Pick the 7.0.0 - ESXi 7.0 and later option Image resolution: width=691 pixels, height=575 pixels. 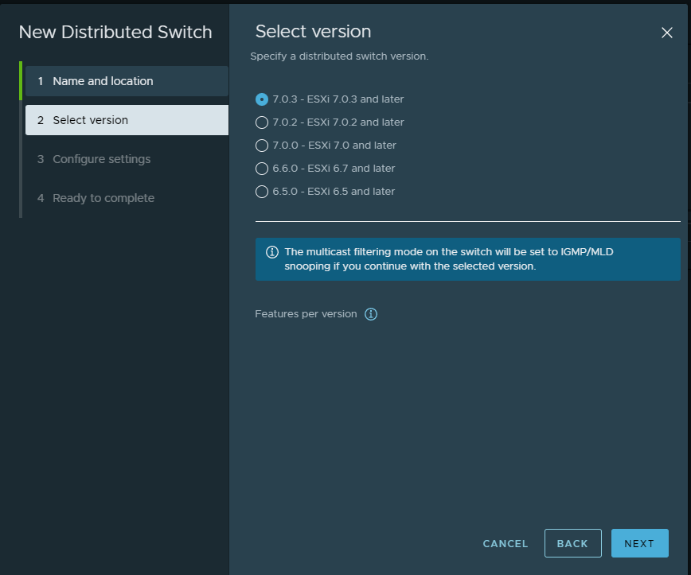262,146
